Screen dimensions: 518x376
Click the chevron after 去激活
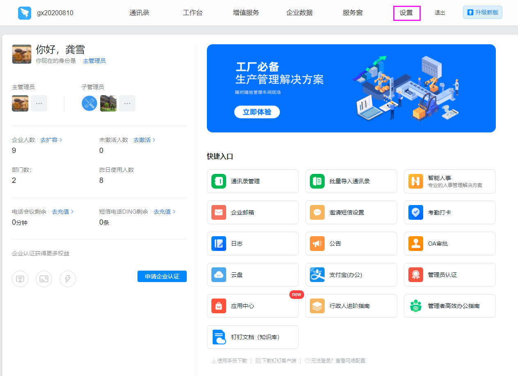click(154, 140)
